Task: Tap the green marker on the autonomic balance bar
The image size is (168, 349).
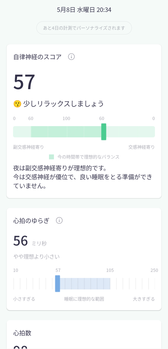Action: (x=104, y=132)
